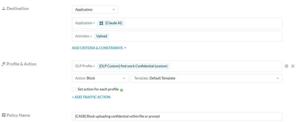Open the Action: Block dropdown
Viewport: 297px width, 122px height.
pos(100,78)
